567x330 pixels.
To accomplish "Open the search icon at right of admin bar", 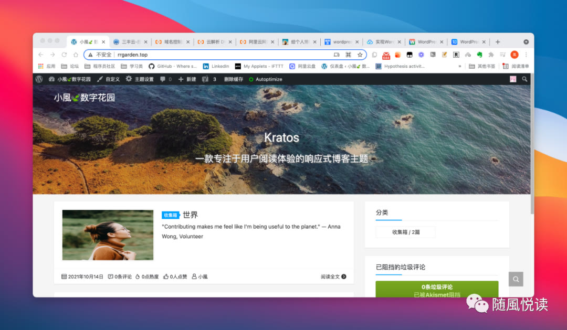I will [x=525, y=79].
